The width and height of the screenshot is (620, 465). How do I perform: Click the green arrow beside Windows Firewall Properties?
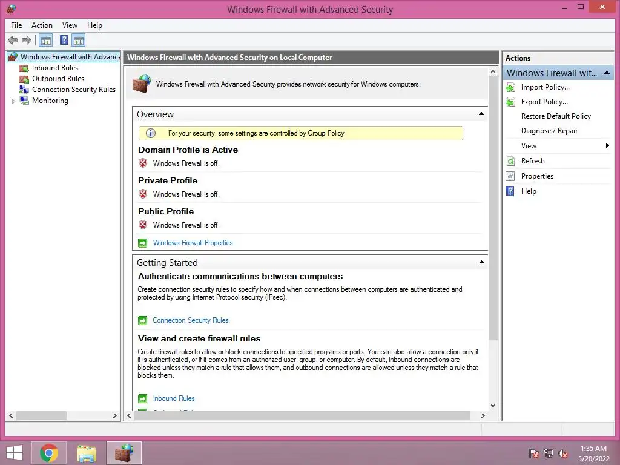click(x=142, y=243)
